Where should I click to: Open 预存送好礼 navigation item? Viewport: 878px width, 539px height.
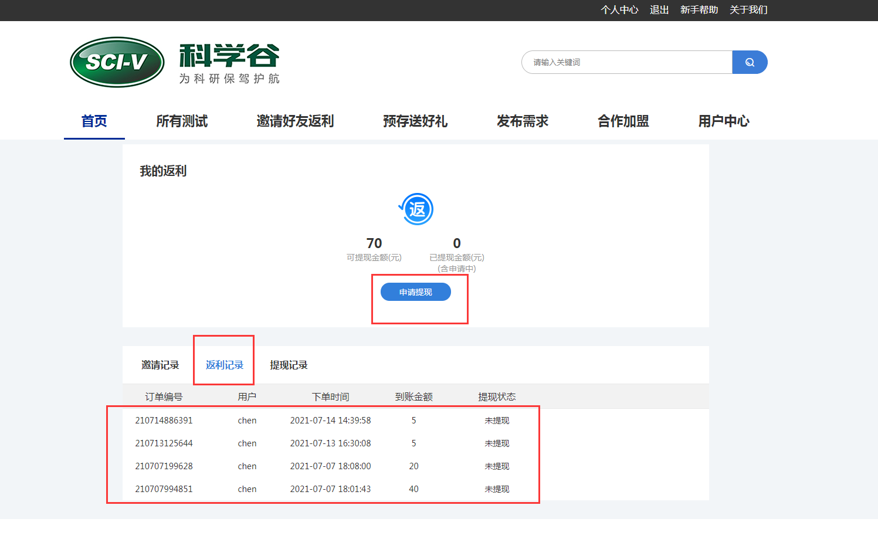coord(415,121)
